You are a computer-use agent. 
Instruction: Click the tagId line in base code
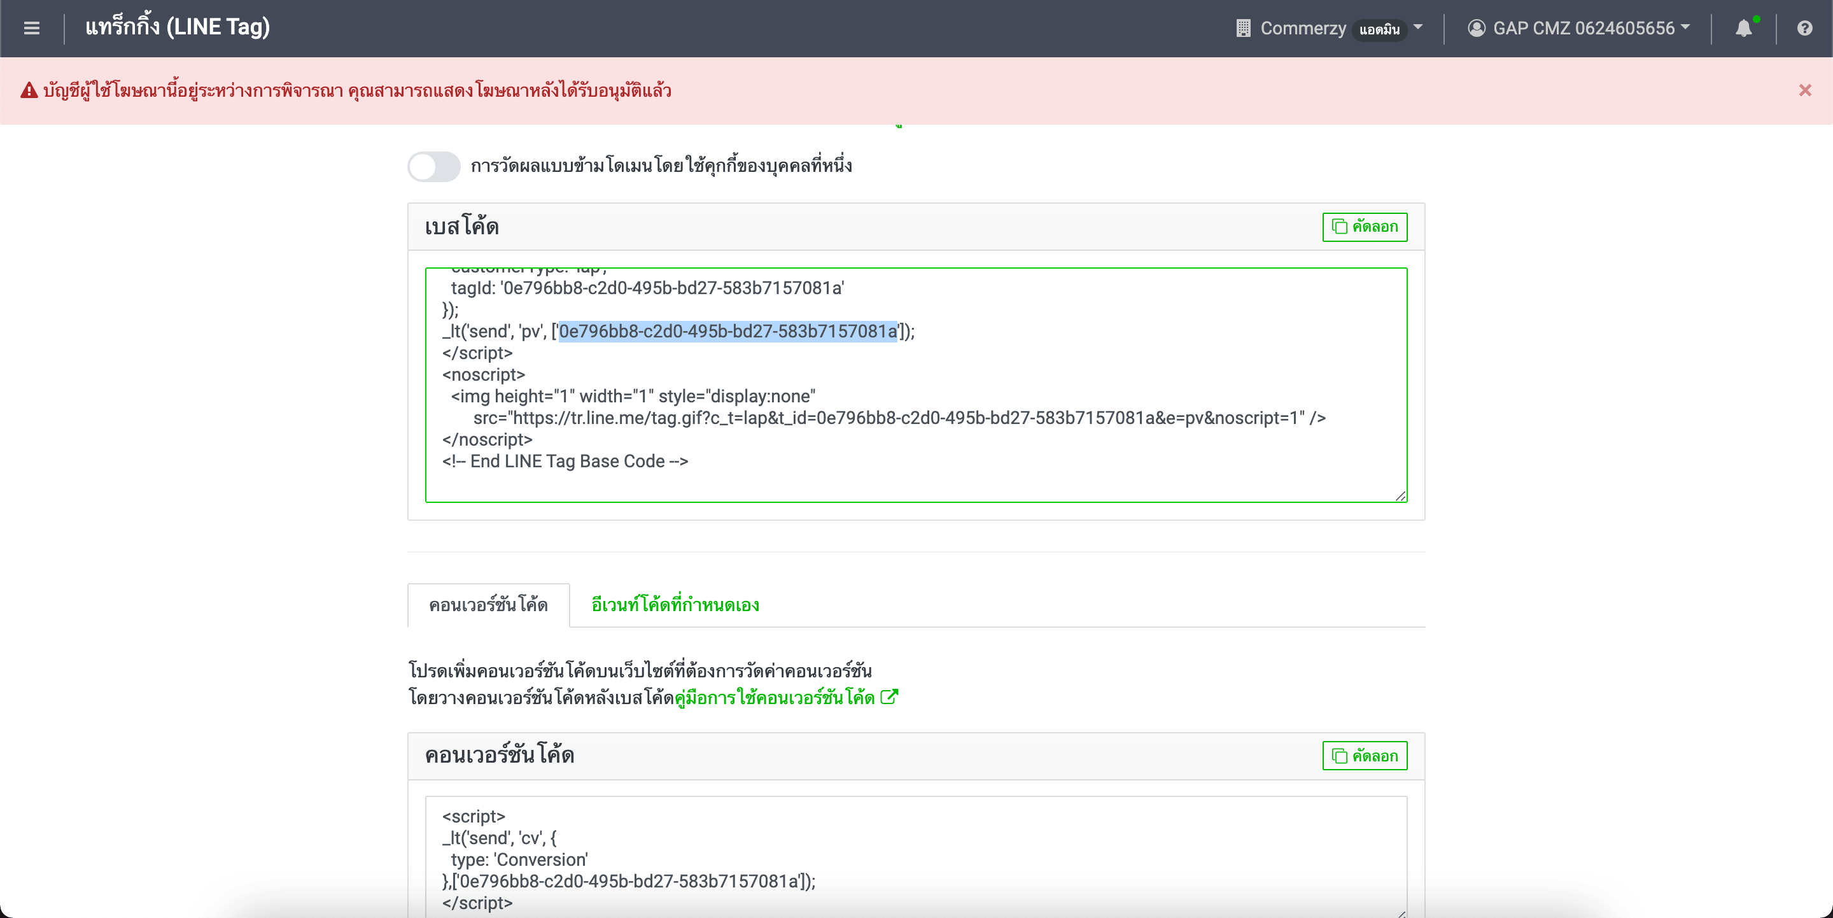[647, 288]
